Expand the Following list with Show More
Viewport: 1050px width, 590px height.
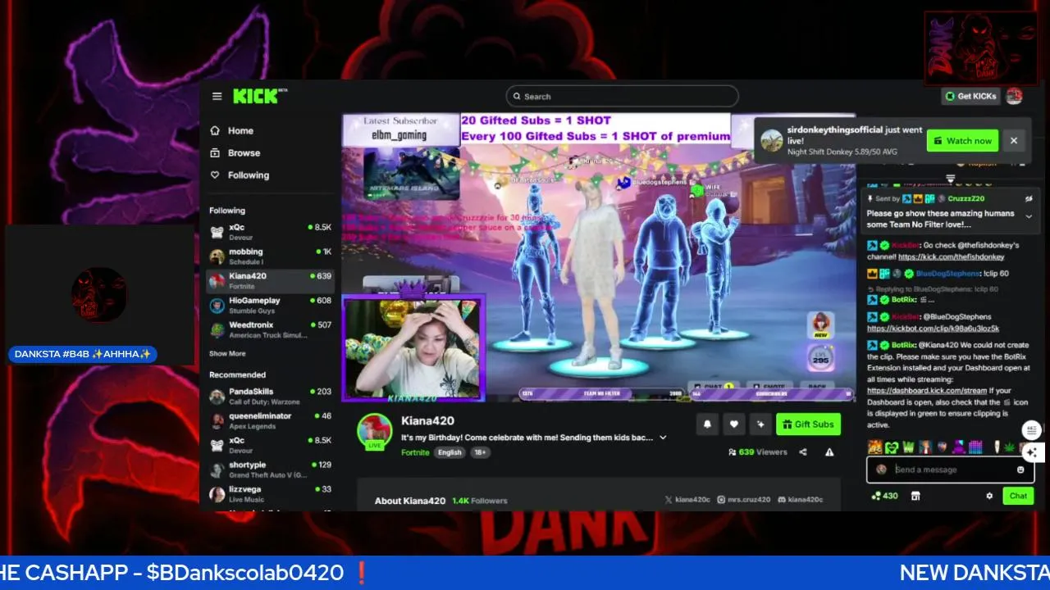(x=227, y=354)
